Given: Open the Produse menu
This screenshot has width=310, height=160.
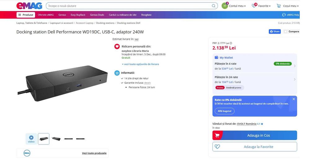Looking at the screenshot, I should 26,15.
